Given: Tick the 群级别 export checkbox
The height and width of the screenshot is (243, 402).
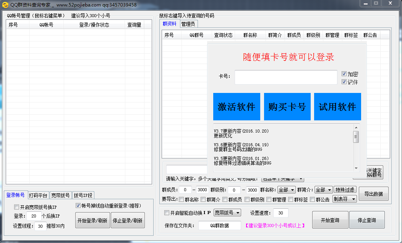Looking at the screenshot, I should [x=247, y=199].
